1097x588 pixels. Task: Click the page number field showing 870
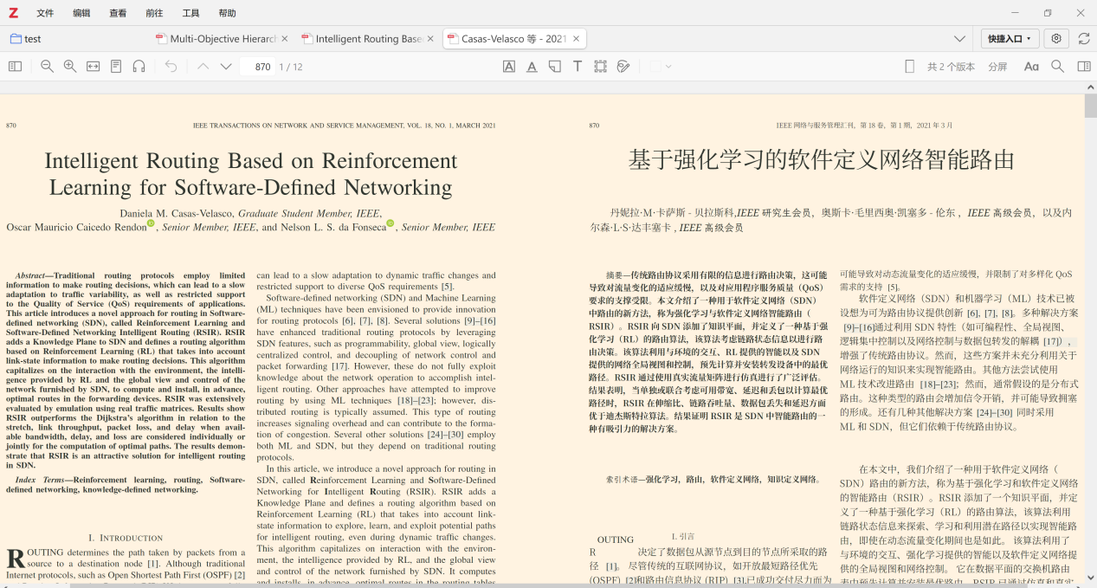coord(257,67)
